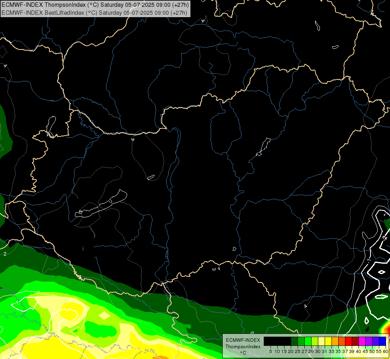This screenshot has height=359, width=390.
Task: Select the orange 33-35 legend swatch
Action: [335, 341]
